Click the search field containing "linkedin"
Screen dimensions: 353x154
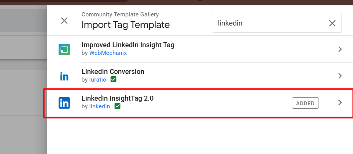pyautogui.click(x=268, y=23)
